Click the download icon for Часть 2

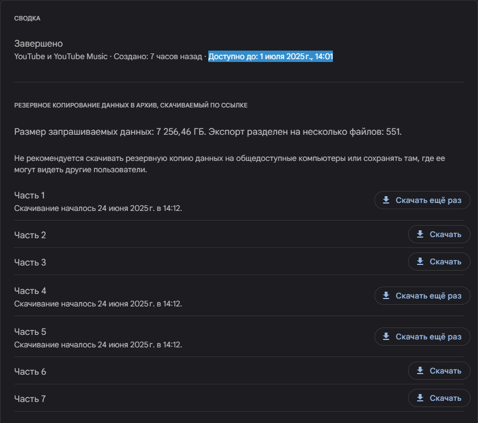(421, 234)
